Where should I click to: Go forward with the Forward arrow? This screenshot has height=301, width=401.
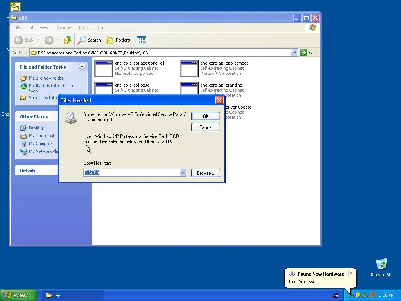(49, 40)
